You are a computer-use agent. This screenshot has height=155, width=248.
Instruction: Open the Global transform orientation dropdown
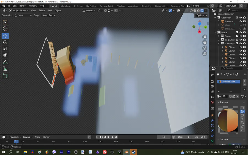(x=89, y=10)
